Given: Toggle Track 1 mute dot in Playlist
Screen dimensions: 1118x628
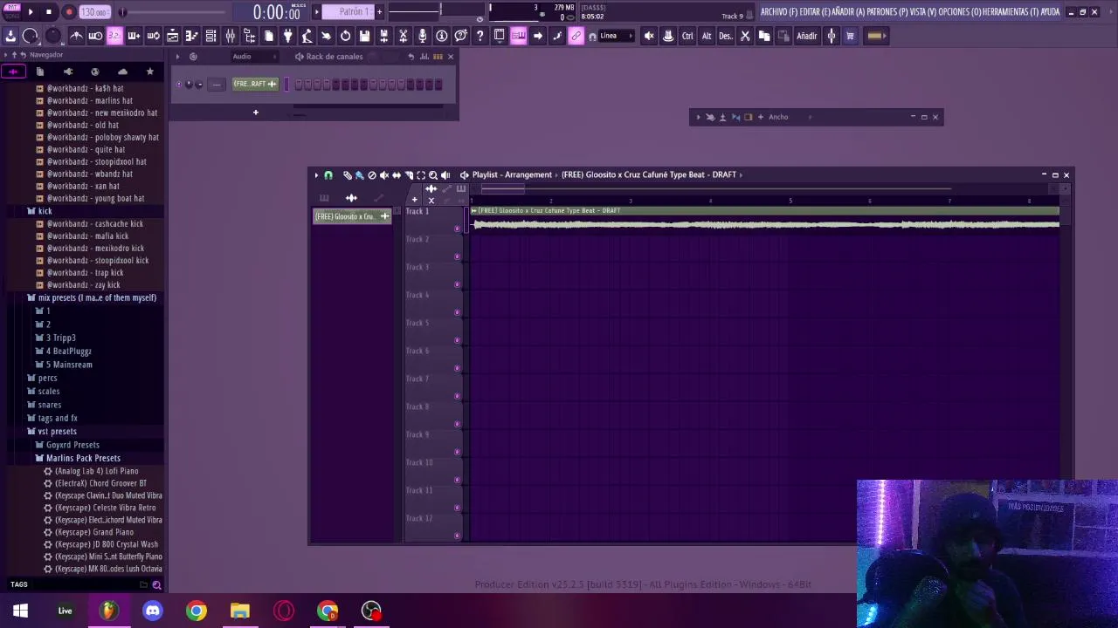Looking at the screenshot, I should [457, 229].
